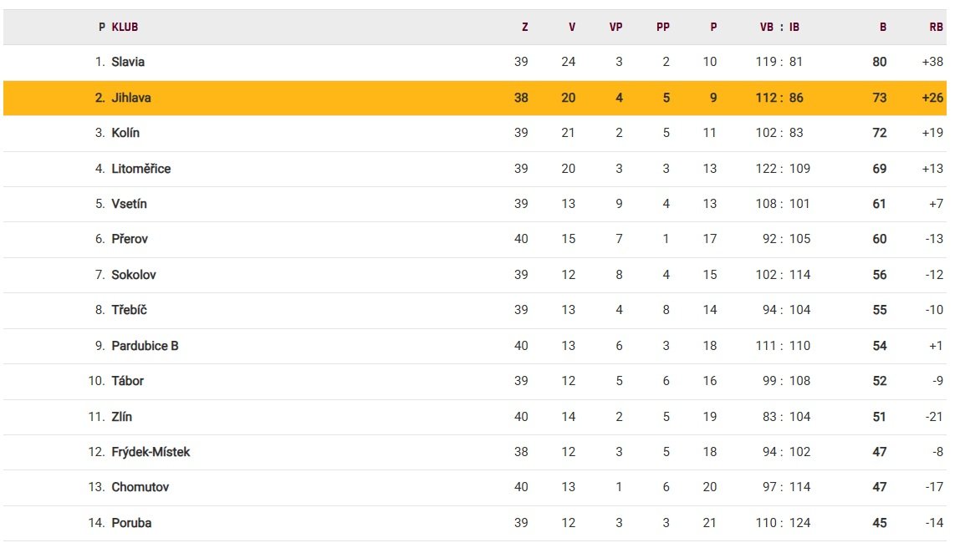Click the Chomutov team name
This screenshot has width=960, height=548.
tap(140, 487)
